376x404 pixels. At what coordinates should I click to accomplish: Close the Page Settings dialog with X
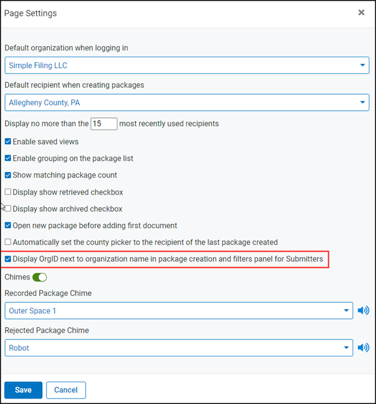(x=362, y=13)
